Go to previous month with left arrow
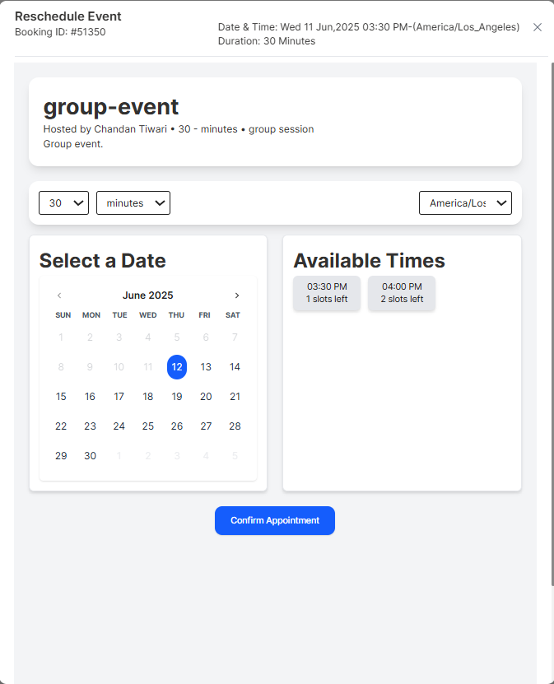The image size is (554, 684). point(58,295)
